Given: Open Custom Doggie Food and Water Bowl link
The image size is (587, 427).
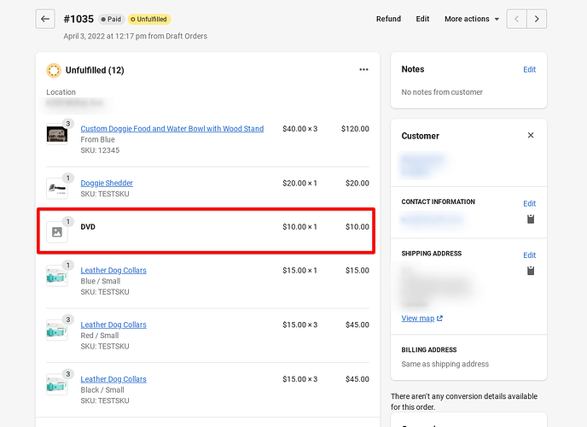Looking at the screenshot, I should (171, 129).
